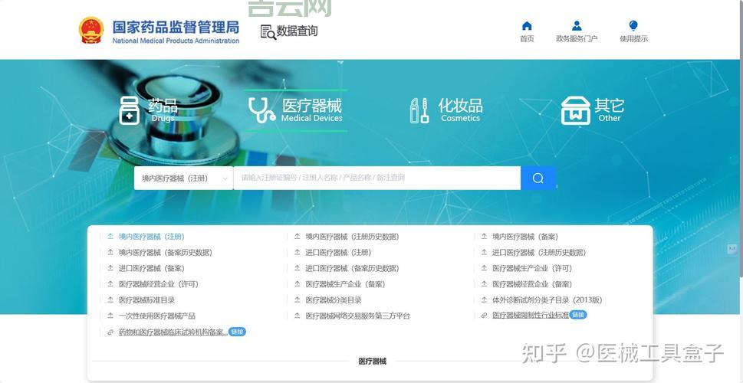Click chain icon beside 药物和医疗器械临床试验机构备案
Screen dimensions: 743x383
[110, 332]
